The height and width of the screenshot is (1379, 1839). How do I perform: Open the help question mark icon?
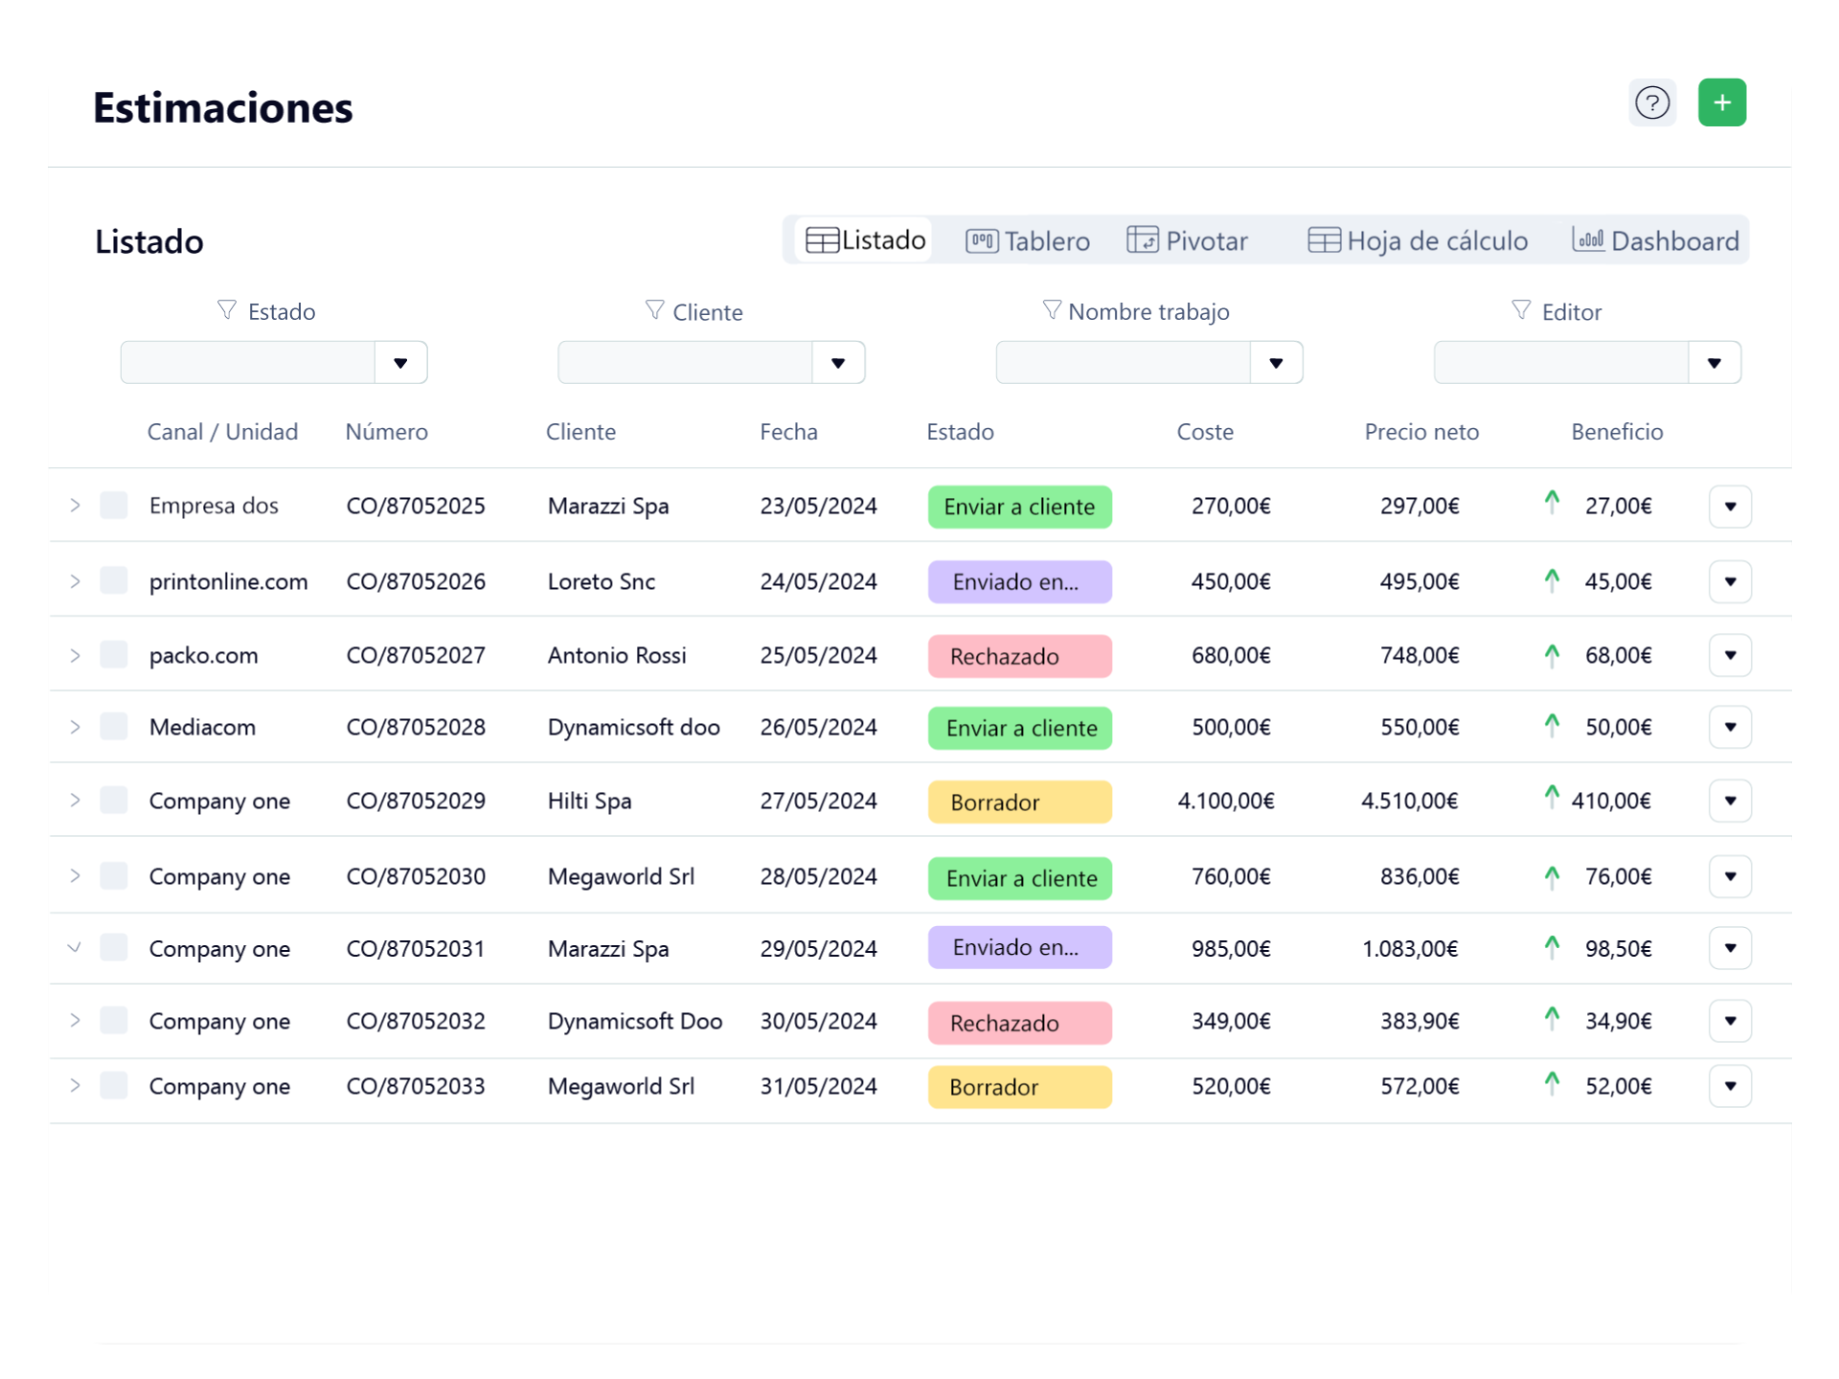1652,102
